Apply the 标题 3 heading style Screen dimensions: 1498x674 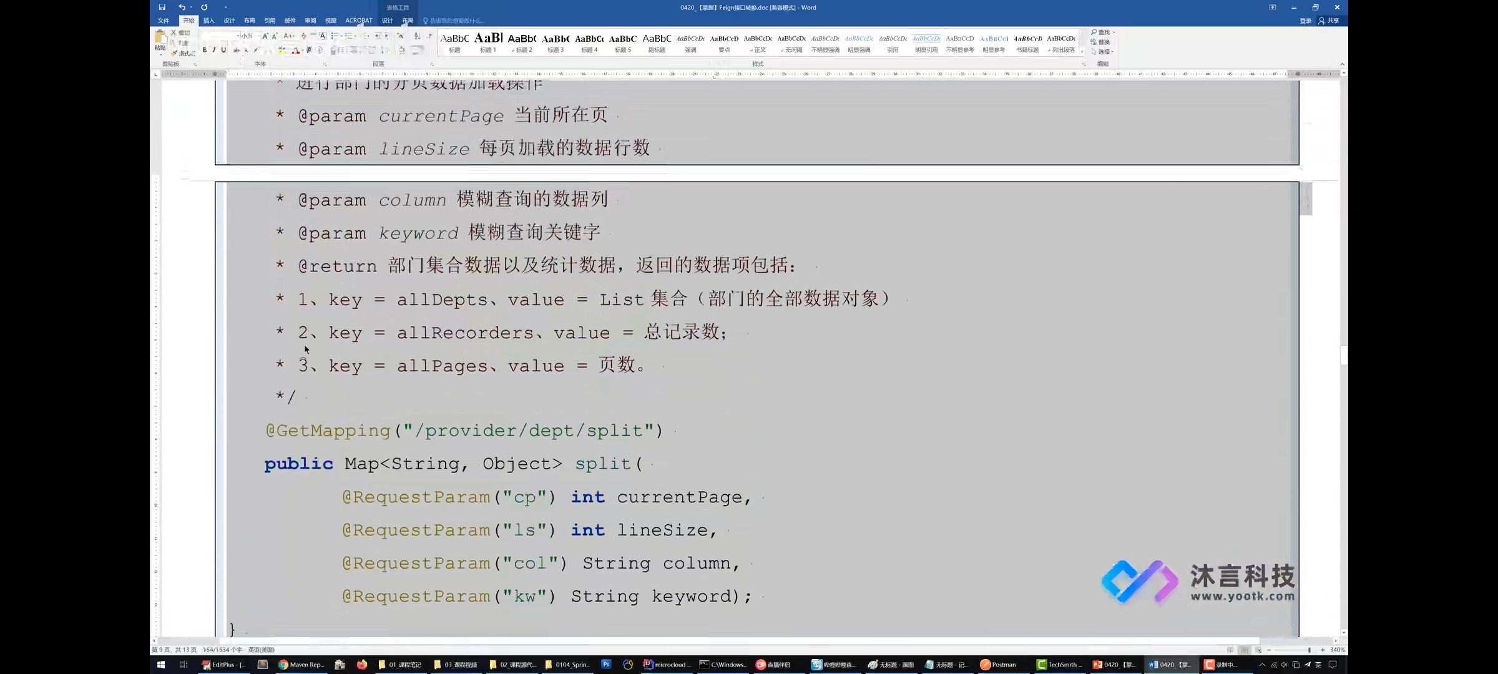point(556,42)
